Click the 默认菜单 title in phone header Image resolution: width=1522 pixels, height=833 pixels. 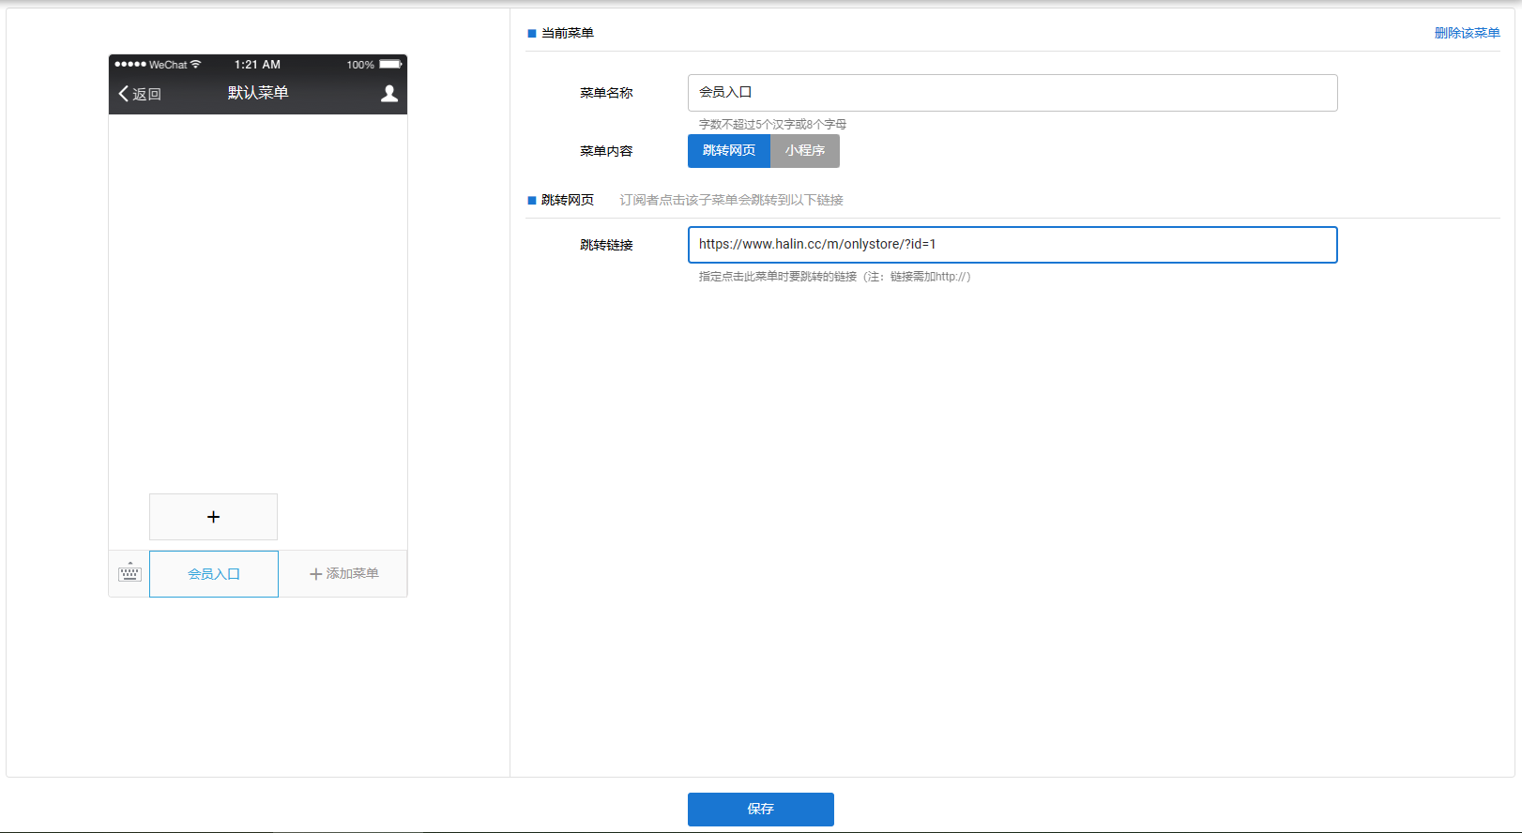point(258,93)
